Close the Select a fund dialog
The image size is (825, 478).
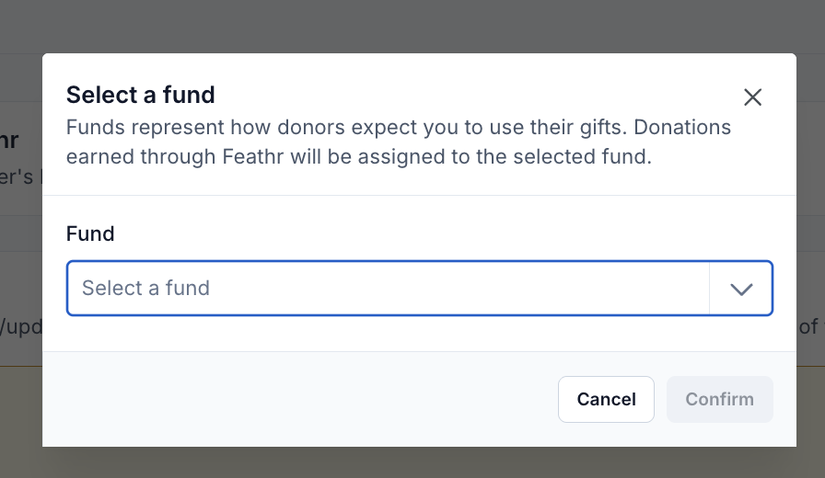point(752,97)
